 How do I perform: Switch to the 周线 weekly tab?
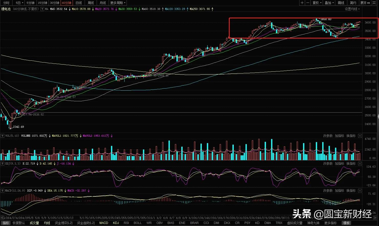(91, 3)
